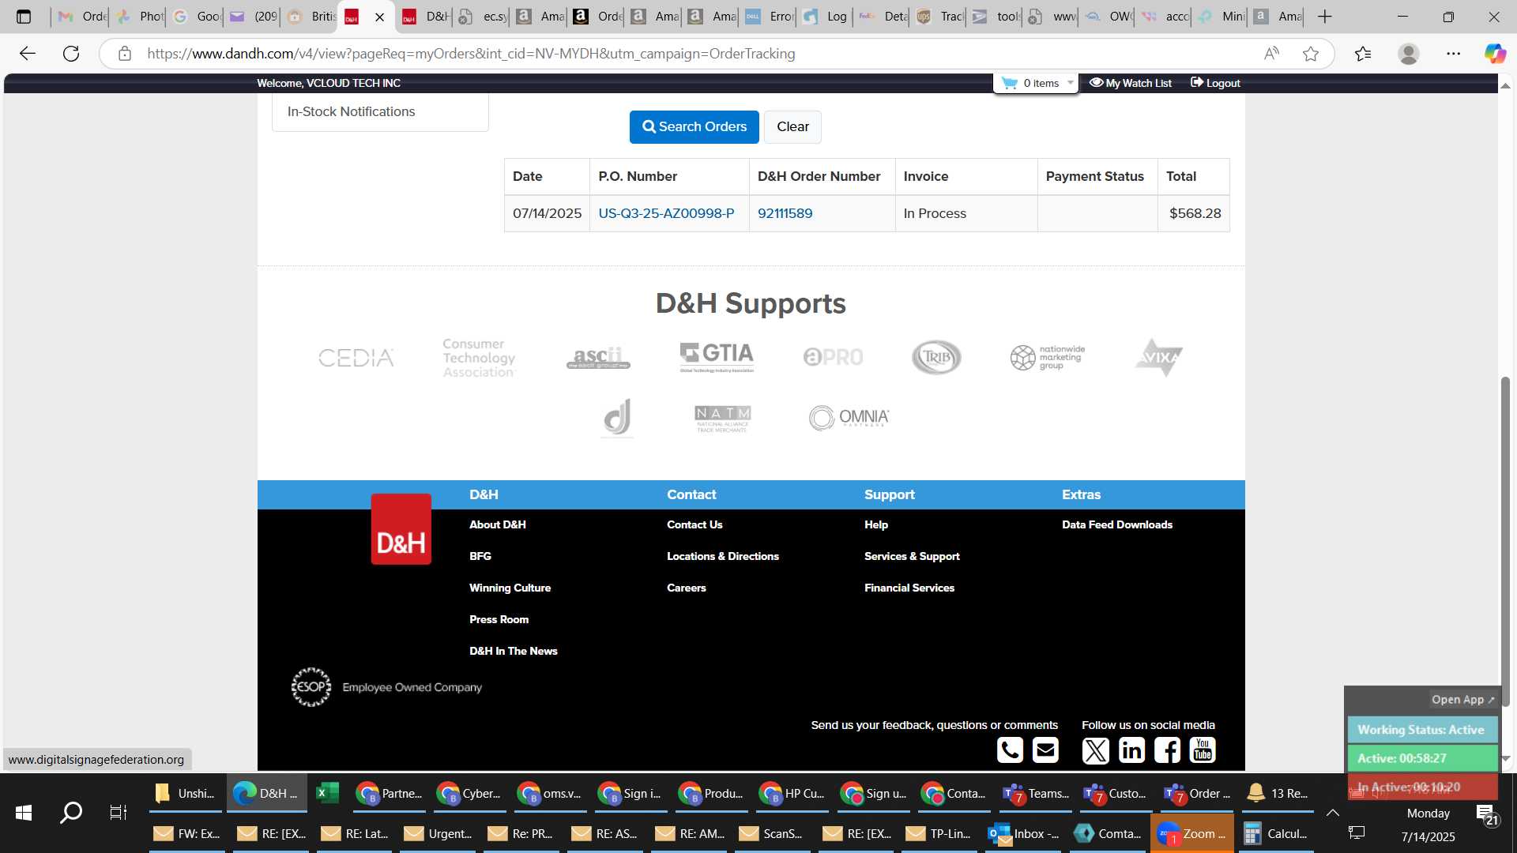
Task: Click the ESOP employee owned logo
Action: [311, 687]
